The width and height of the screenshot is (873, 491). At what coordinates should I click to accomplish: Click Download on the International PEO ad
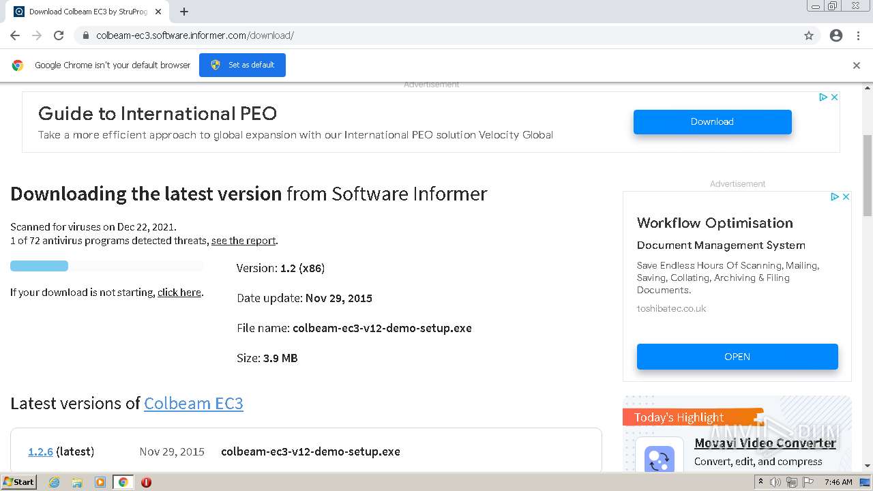pos(712,121)
